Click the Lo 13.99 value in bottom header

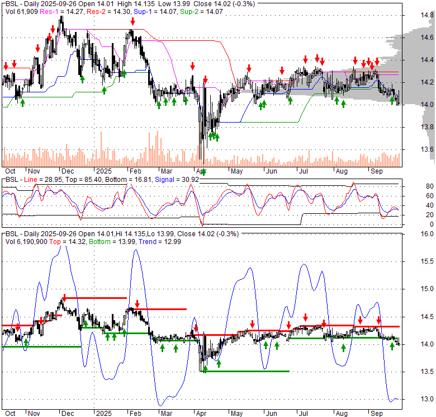pos(162,233)
